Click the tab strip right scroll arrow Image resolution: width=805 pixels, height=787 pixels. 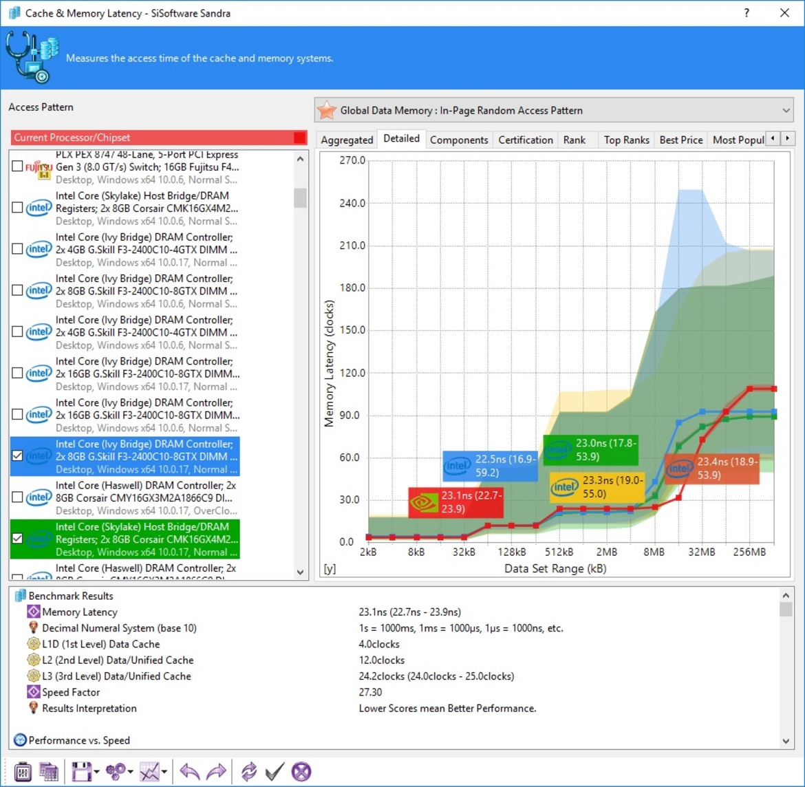pos(788,138)
